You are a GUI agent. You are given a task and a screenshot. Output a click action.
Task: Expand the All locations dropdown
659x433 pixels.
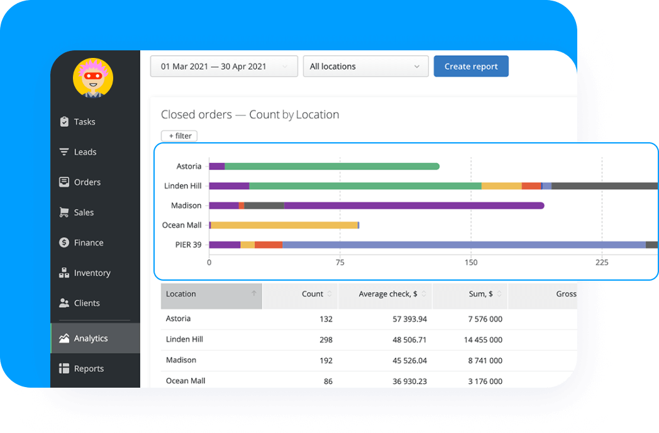[365, 66]
